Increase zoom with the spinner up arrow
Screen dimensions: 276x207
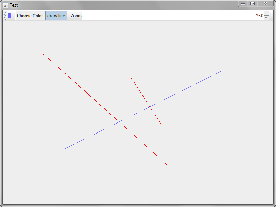pos(266,13)
